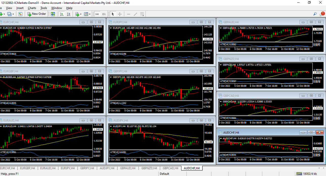Image resolution: width=326 pixels, height=176 pixels.
Task: Open the search magnifier in the toolbar
Action: [315, 14]
